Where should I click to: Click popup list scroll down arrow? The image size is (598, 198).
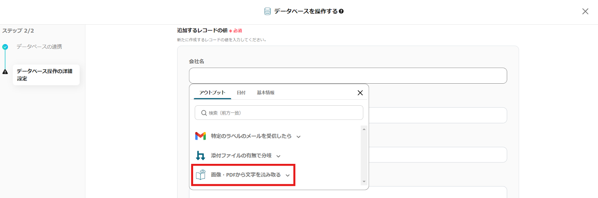[x=364, y=182]
